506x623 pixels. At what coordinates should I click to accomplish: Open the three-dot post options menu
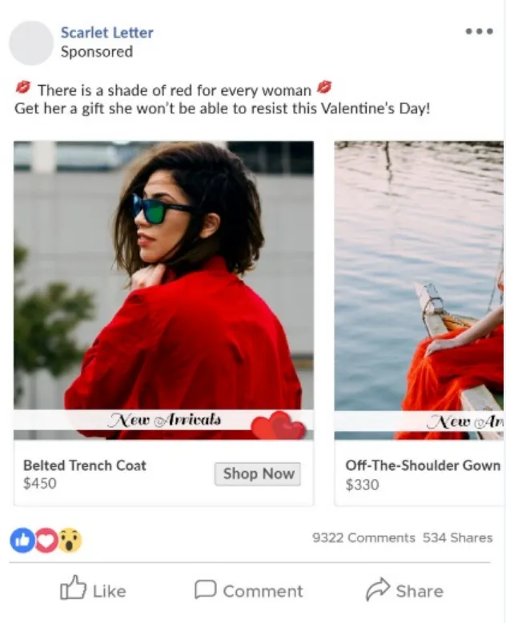tap(480, 31)
